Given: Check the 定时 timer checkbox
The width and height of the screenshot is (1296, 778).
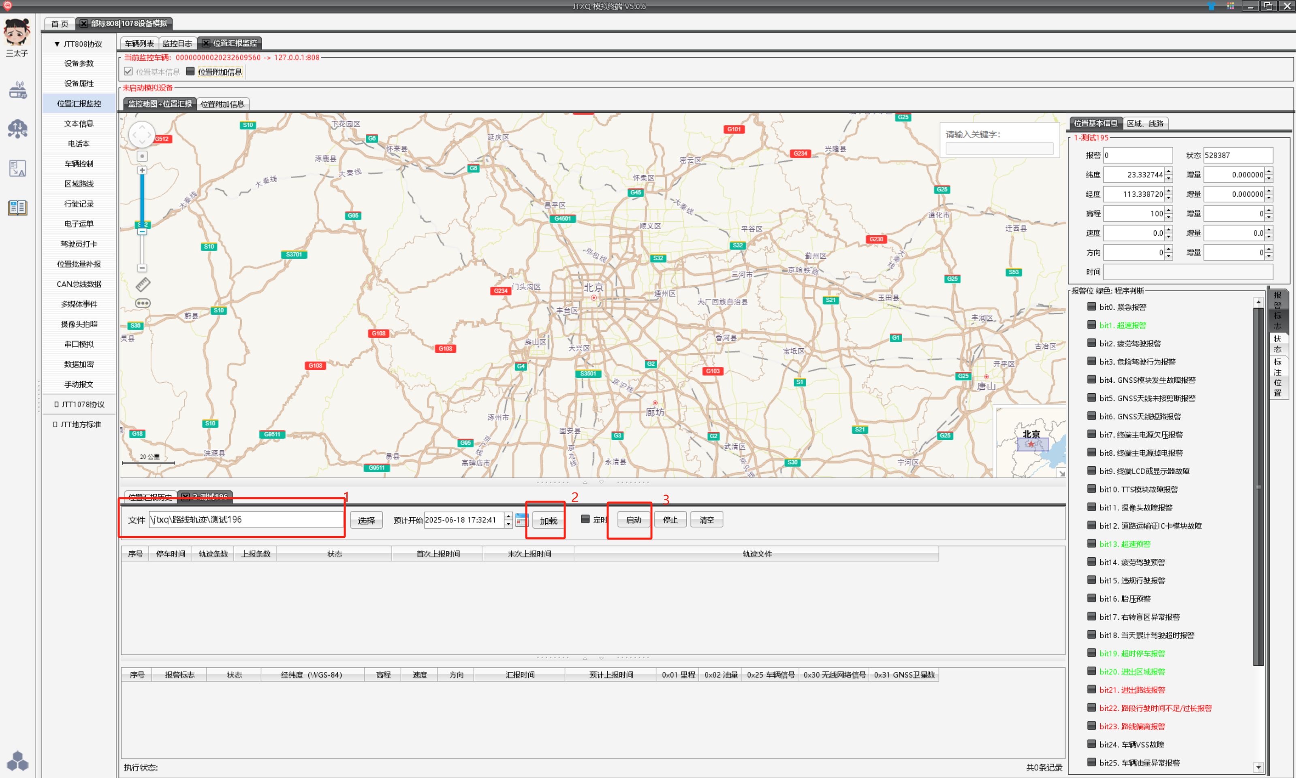Looking at the screenshot, I should tap(586, 519).
